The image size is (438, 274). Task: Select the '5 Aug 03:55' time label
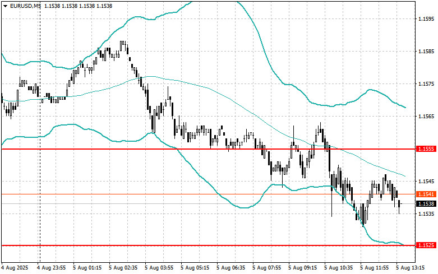tap(159, 268)
